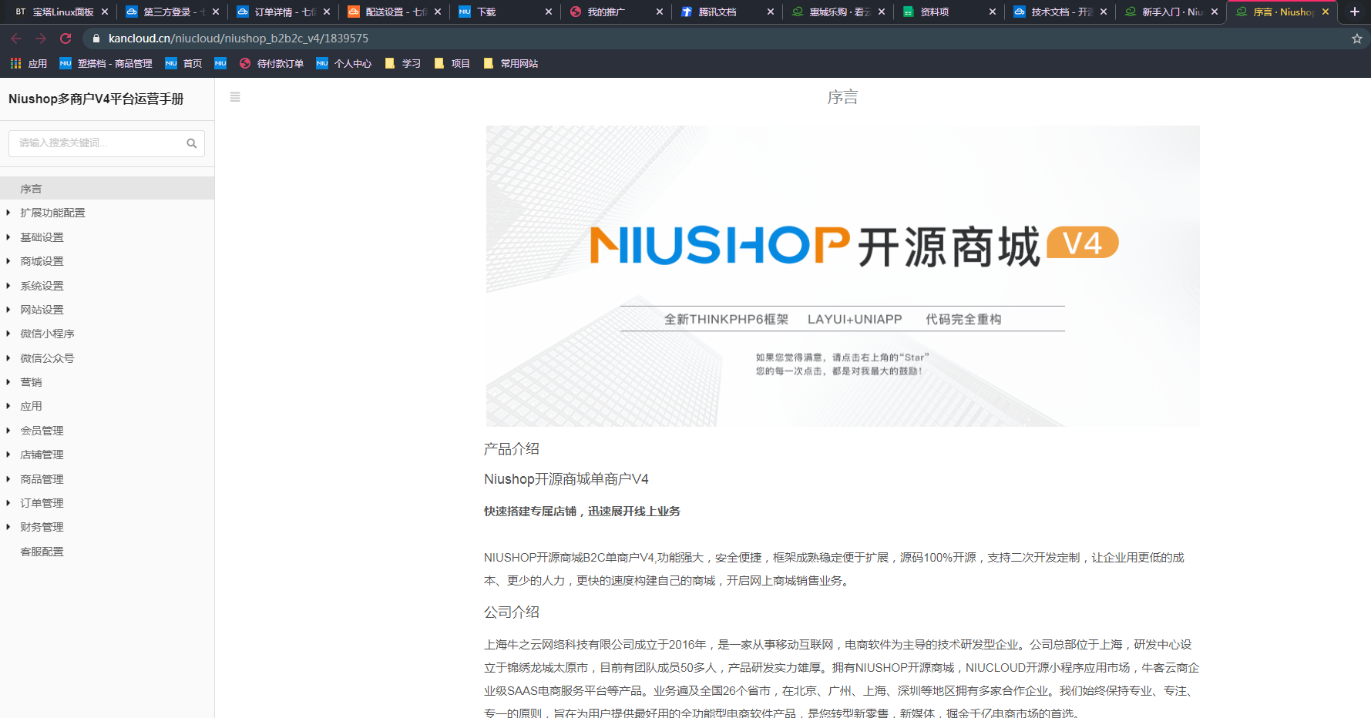Open the 塑搭档 - 商品管理 bookmark

click(x=106, y=63)
